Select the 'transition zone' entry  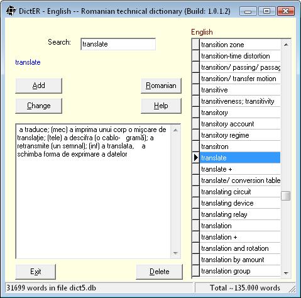coord(240,45)
